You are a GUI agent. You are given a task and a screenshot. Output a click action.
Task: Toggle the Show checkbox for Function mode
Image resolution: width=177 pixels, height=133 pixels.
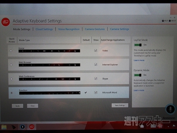(x=96, y=92)
